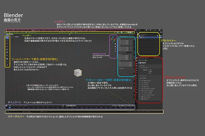Open the 編集 menu

(x=13, y=30)
